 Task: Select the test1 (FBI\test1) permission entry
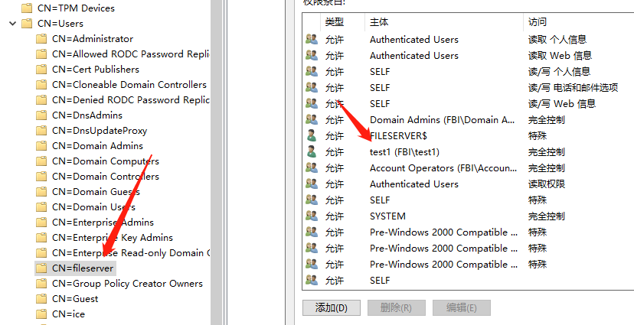404,152
